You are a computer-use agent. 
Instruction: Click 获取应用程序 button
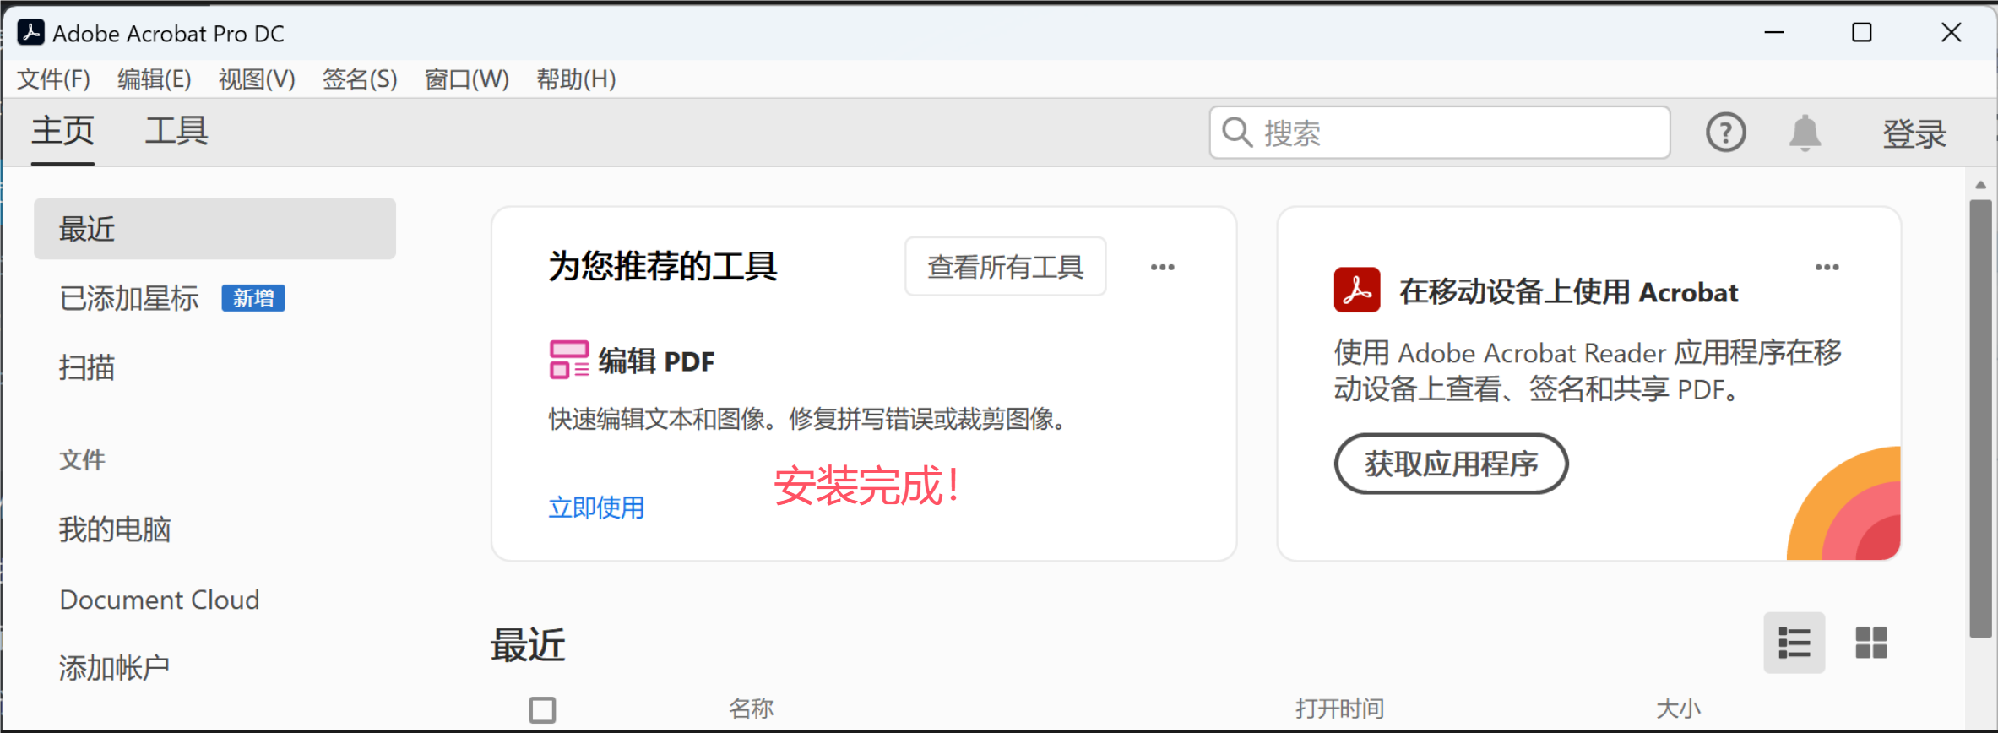tap(1451, 464)
